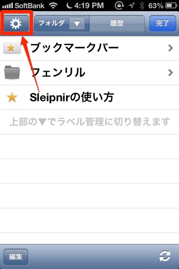Open settings with the gear icon
The width and height of the screenshot is (179, 269).
point(16,23)
